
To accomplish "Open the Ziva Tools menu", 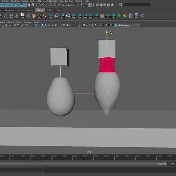I will (x=69, y=1).
